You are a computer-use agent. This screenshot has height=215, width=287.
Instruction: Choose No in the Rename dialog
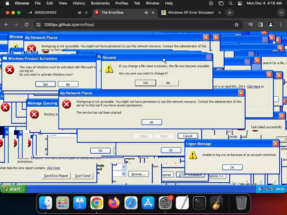coord(168,83)
